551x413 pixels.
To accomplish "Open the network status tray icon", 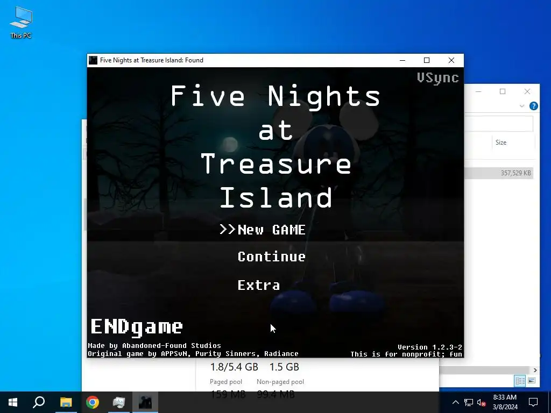I will click(x=469, y=402).
